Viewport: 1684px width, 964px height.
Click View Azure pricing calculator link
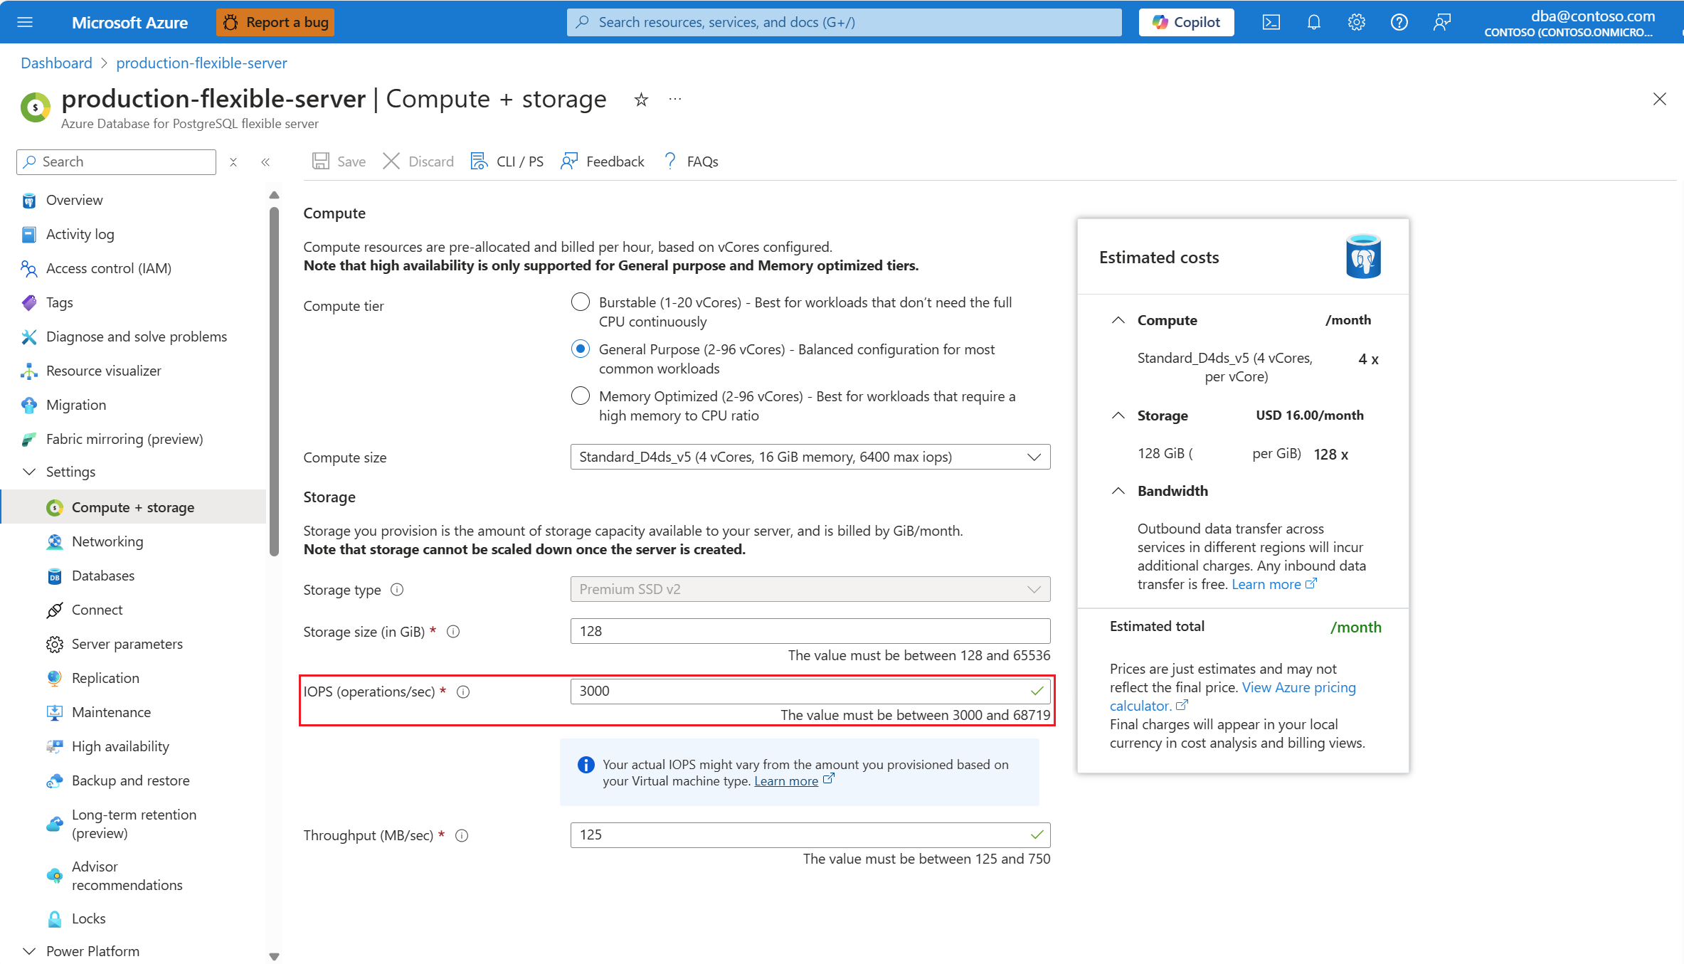(x=1298, y=687)
